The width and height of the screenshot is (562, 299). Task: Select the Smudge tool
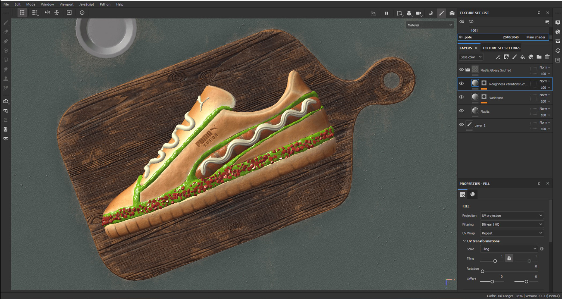click(x=6, y=69)
